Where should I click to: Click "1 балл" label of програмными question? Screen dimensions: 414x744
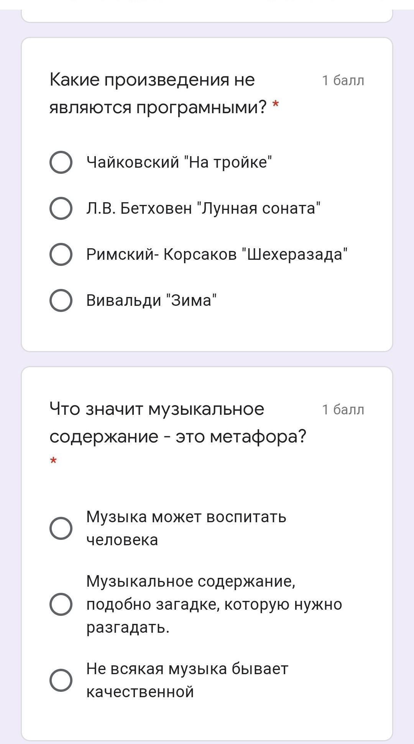point(343,81)
